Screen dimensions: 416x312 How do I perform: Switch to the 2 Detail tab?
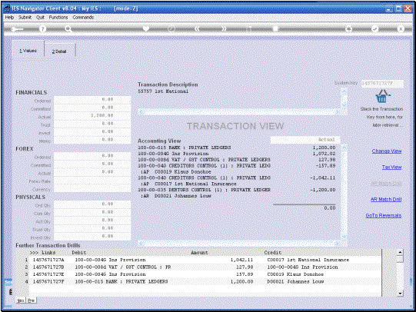click(59, 51)
